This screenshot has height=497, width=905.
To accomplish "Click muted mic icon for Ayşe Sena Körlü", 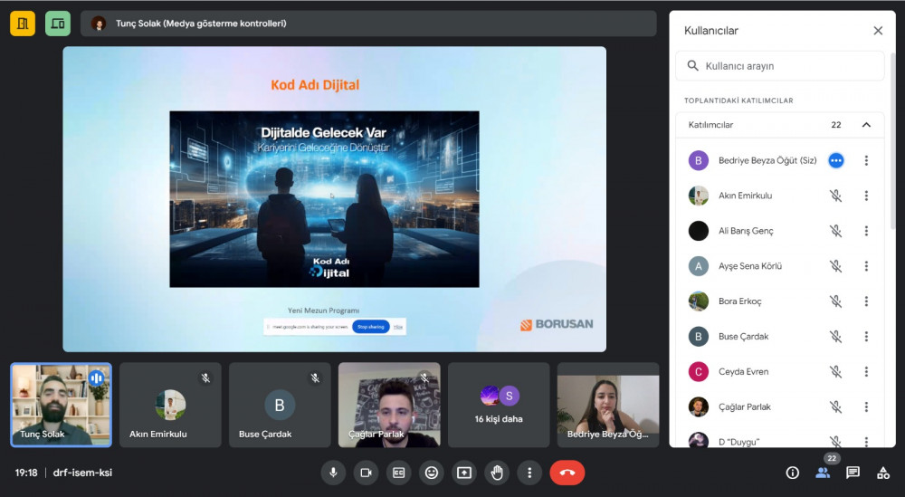I will click(x=835, y=266).
